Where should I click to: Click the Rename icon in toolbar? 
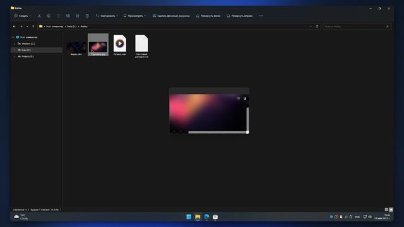[x=68, y=16]
